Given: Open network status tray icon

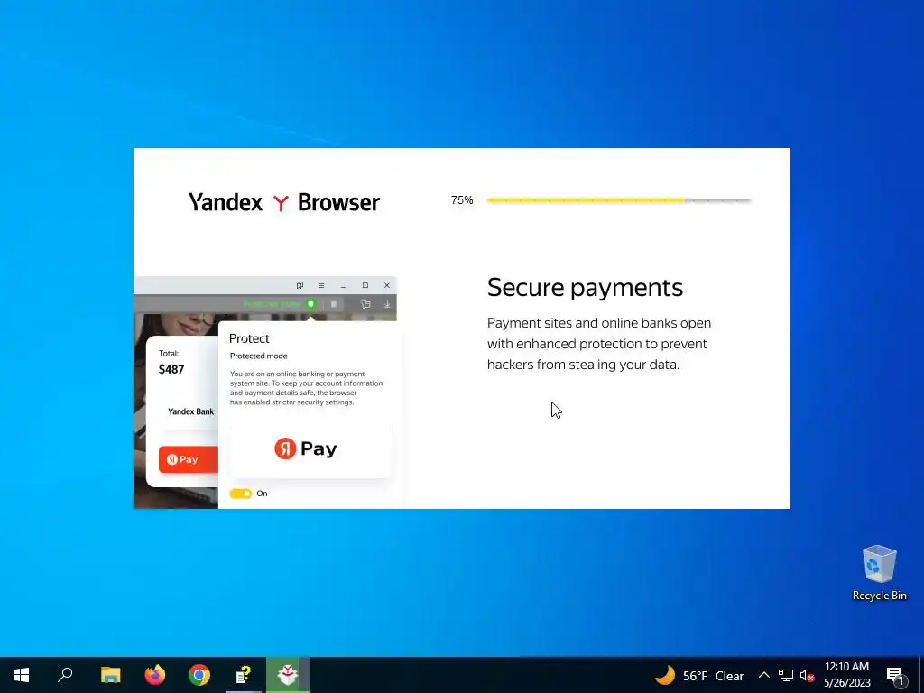Looking at the screenshot, I should 786,675.
